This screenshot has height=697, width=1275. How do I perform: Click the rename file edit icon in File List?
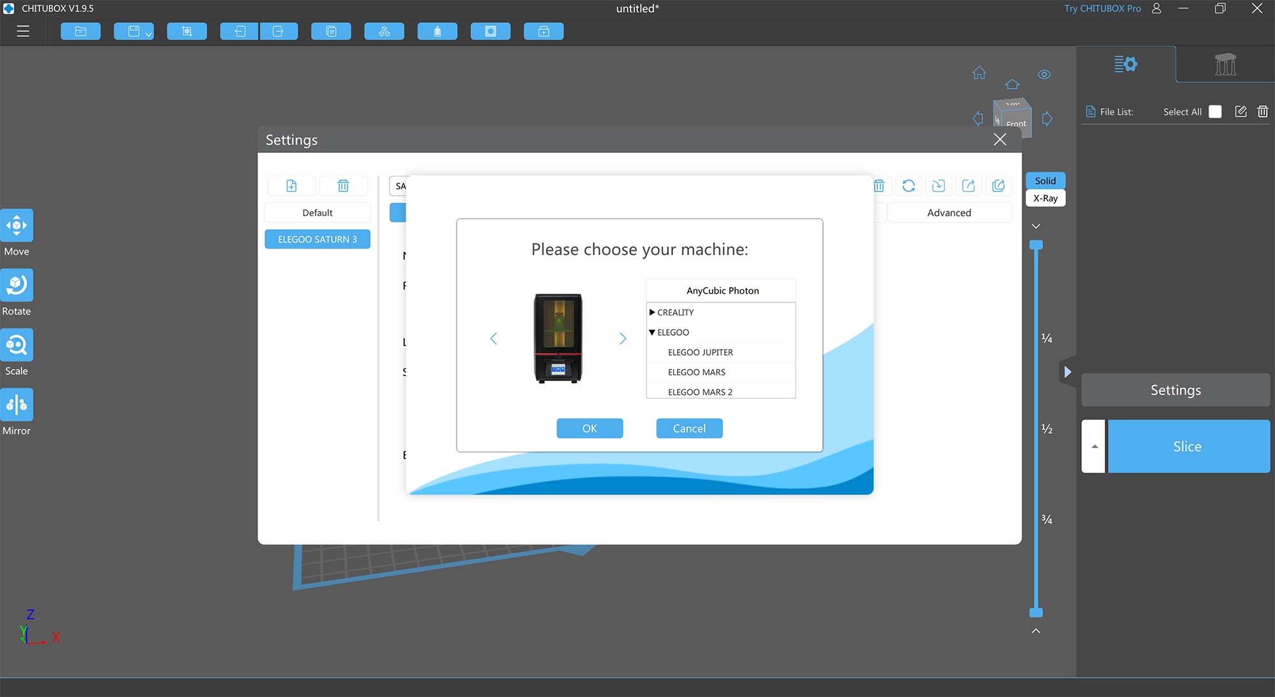click(1241, 111)
